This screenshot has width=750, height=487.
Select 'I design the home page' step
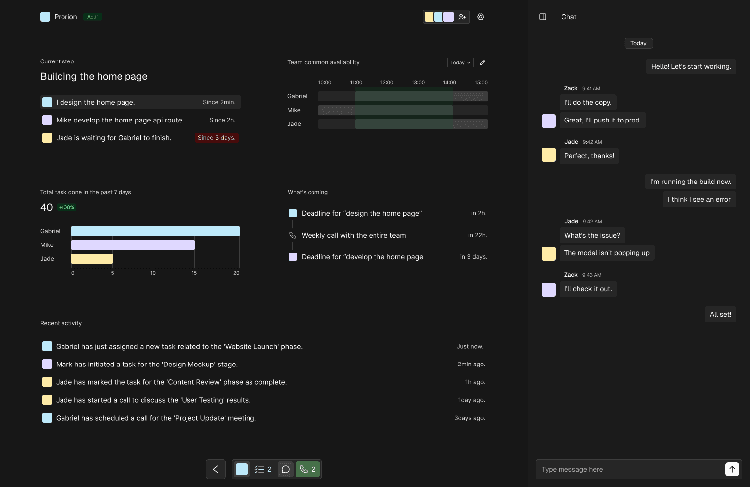click(x=140, y=102)
